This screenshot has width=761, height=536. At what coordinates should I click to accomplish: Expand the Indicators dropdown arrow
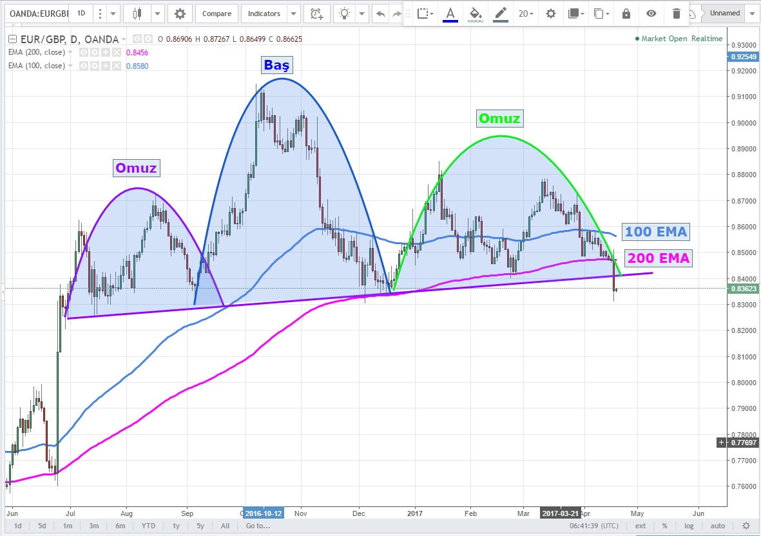click(x=293, y=14)
